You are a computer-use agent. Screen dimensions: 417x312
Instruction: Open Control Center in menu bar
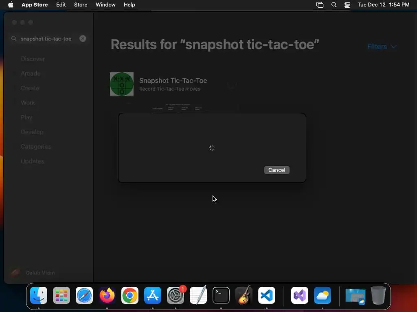tap(347, 5)
